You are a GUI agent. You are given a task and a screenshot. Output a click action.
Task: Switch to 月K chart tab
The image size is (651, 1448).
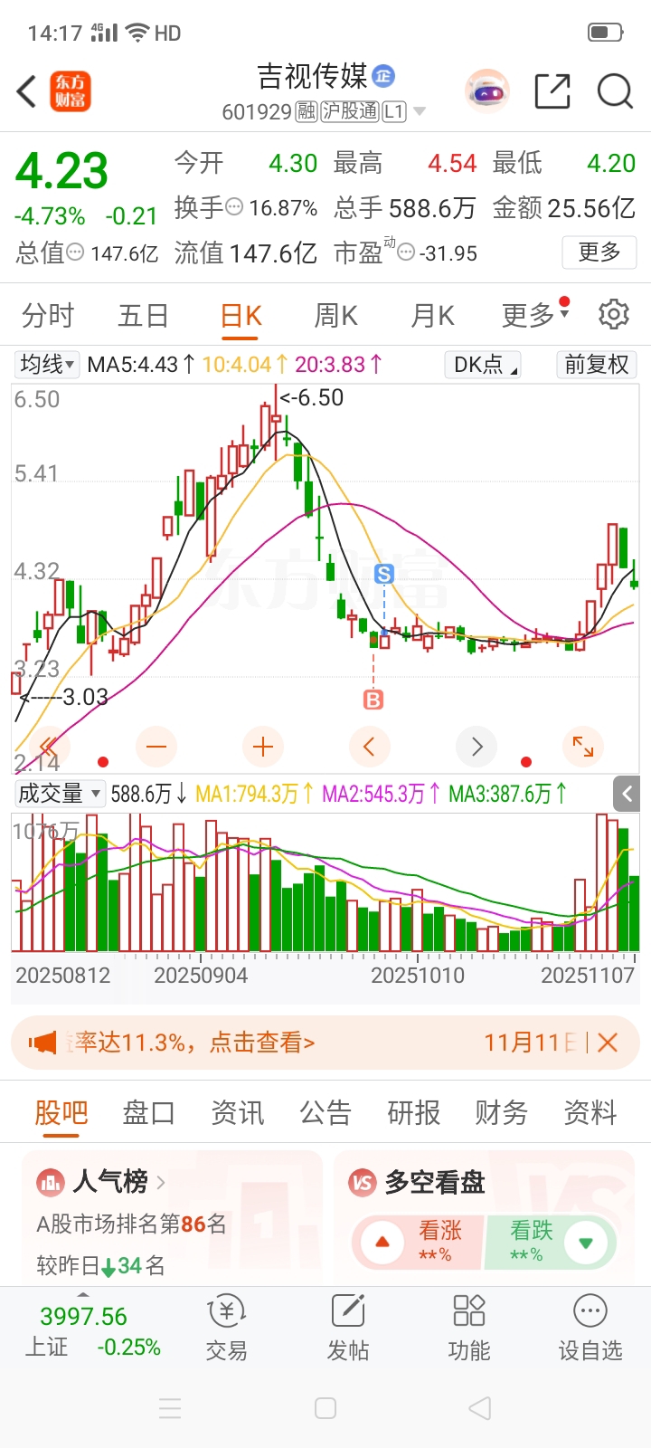coord(432,316)
